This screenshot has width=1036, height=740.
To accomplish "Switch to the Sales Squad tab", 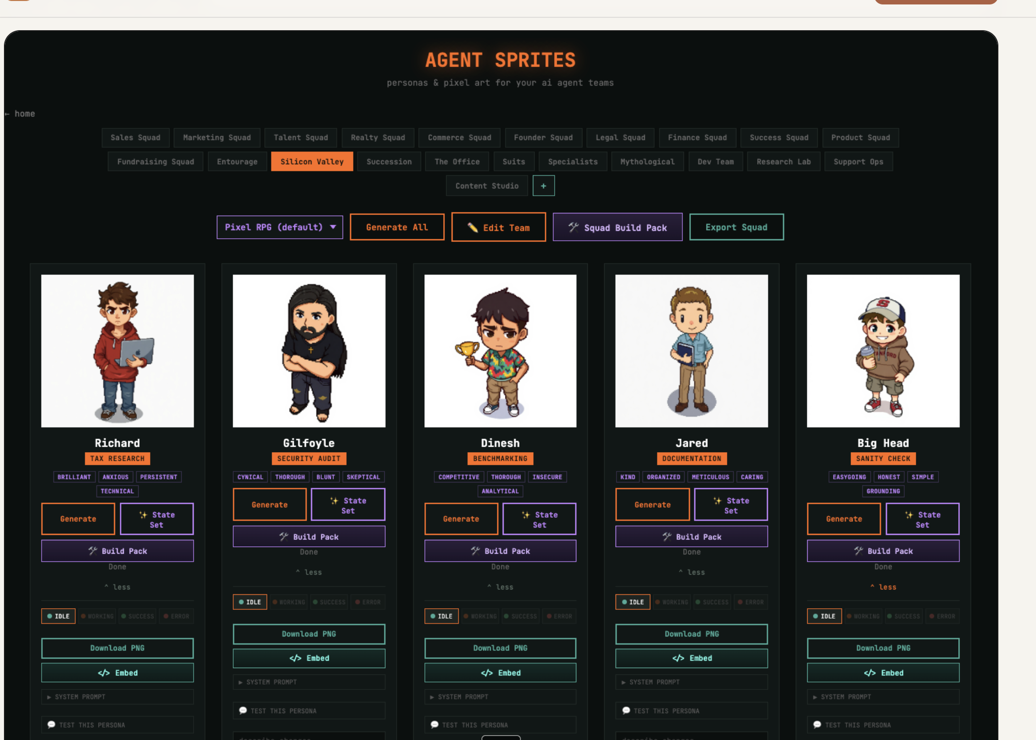I will (135, 138).
